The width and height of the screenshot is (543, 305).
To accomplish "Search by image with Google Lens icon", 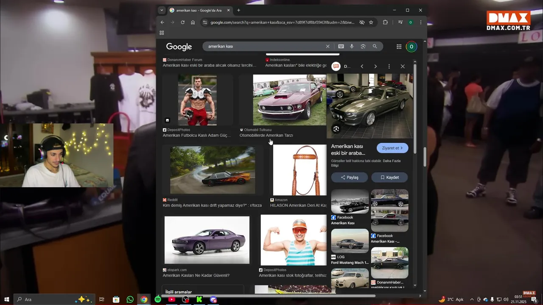I will click(363, 47).
